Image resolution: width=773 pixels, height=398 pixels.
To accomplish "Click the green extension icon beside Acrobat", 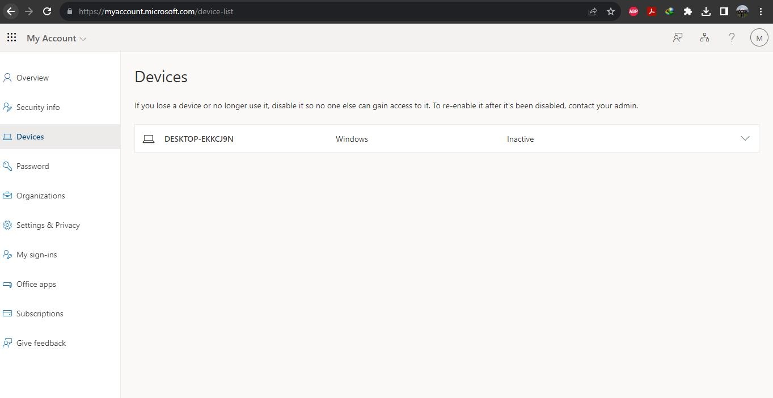I will (670, 11).
